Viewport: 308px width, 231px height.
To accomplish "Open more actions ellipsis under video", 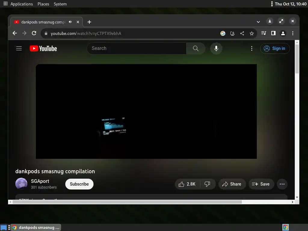I will pos(282,184).
